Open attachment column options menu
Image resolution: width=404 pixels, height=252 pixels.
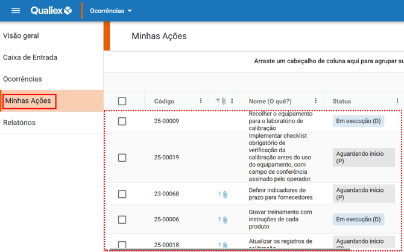pos(232,101)
